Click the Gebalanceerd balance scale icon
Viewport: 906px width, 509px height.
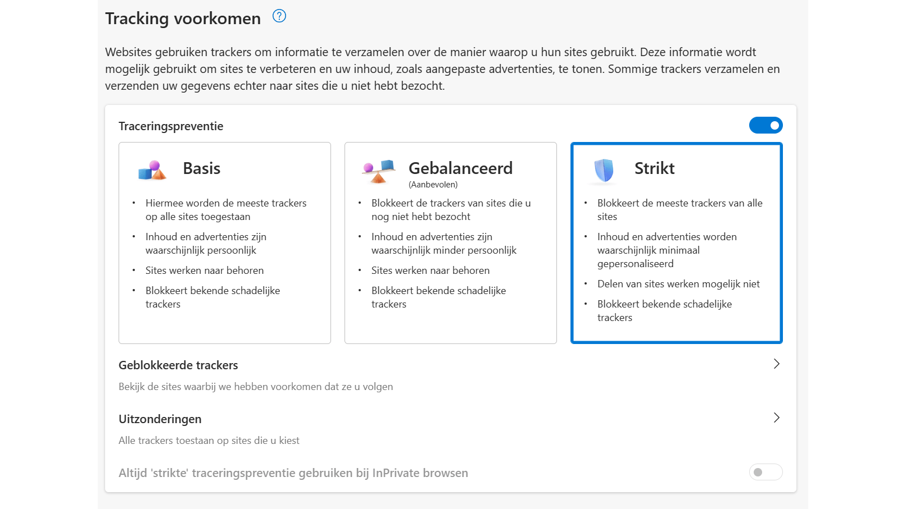(378, 171)
